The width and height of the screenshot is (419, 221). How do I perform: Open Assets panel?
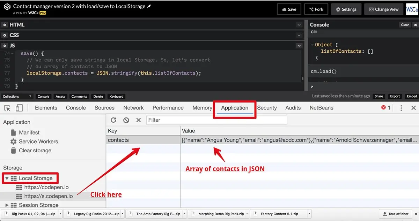pos(60,96)
